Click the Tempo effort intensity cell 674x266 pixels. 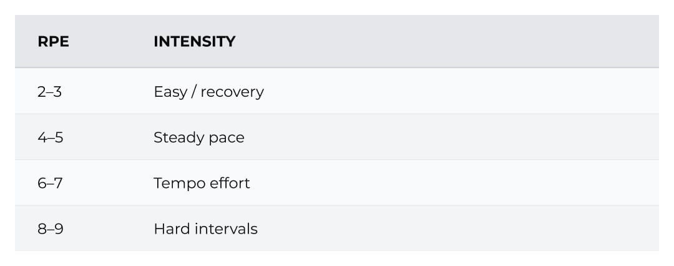pyautogui.click(x=202, y=183)
